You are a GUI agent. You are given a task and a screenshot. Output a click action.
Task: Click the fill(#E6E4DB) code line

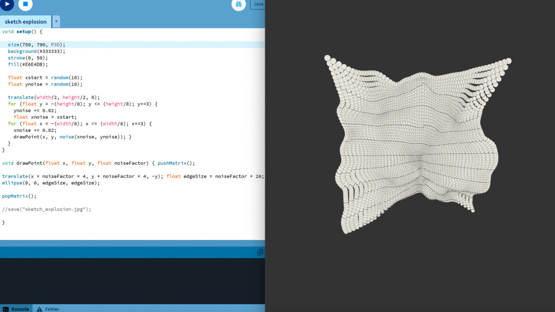(x=28, y=65)
